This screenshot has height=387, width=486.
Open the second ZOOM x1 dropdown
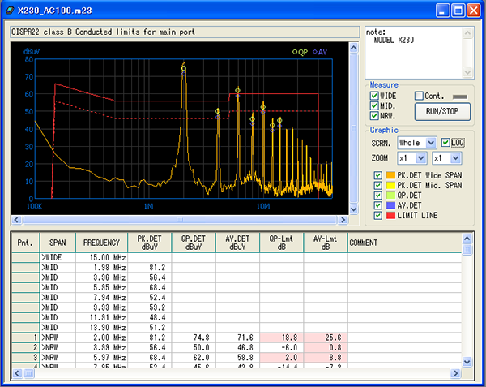pyautogui.click(x=455, y=157)
